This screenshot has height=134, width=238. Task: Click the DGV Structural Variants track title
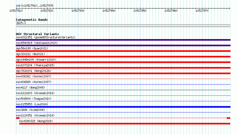click(37, 34)
